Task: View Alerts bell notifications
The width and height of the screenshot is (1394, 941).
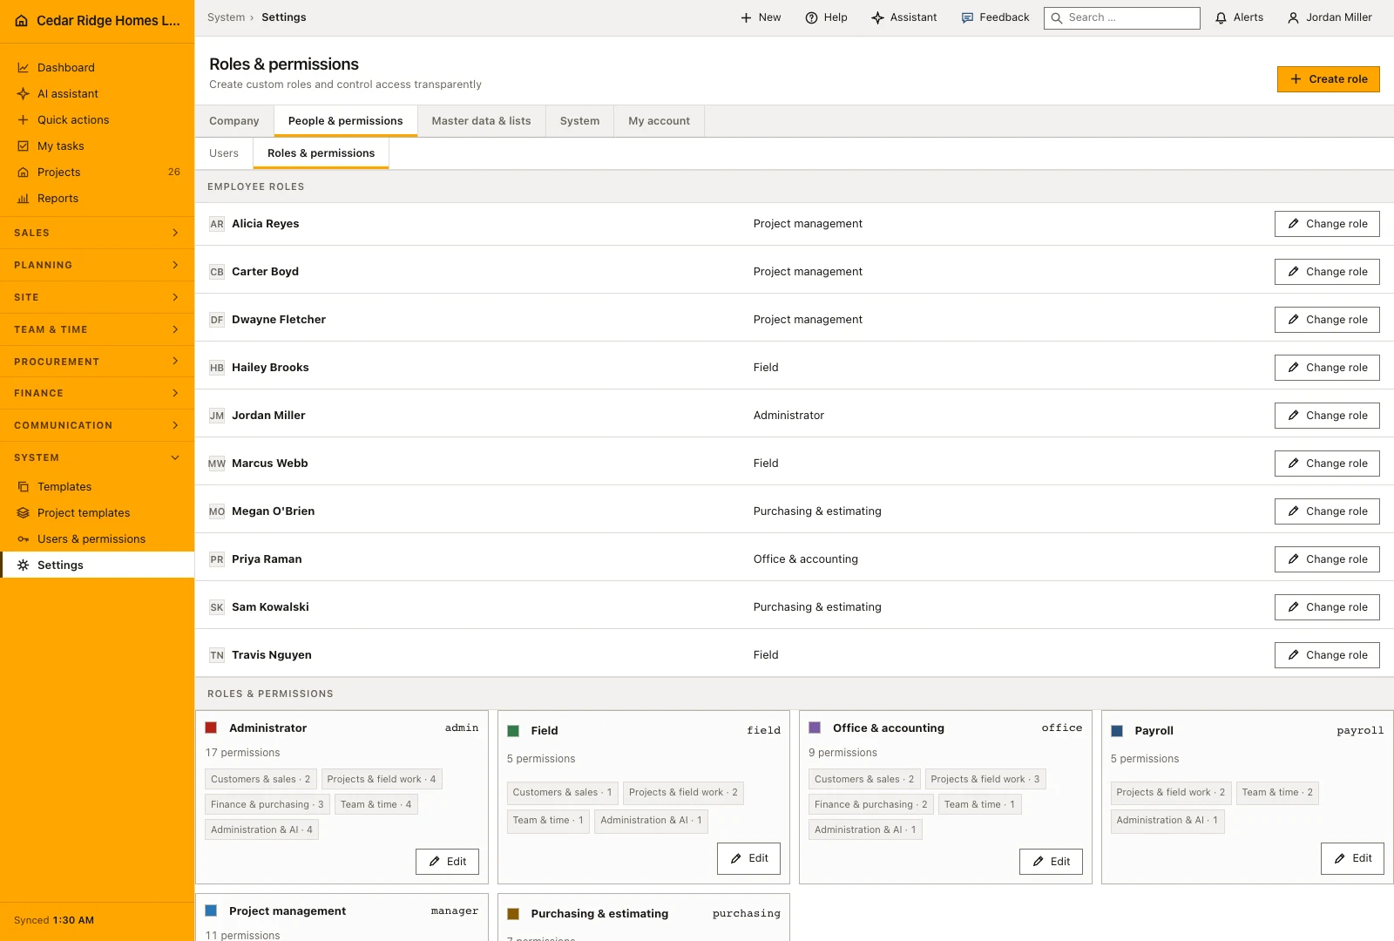Action: coord(1239,17)
